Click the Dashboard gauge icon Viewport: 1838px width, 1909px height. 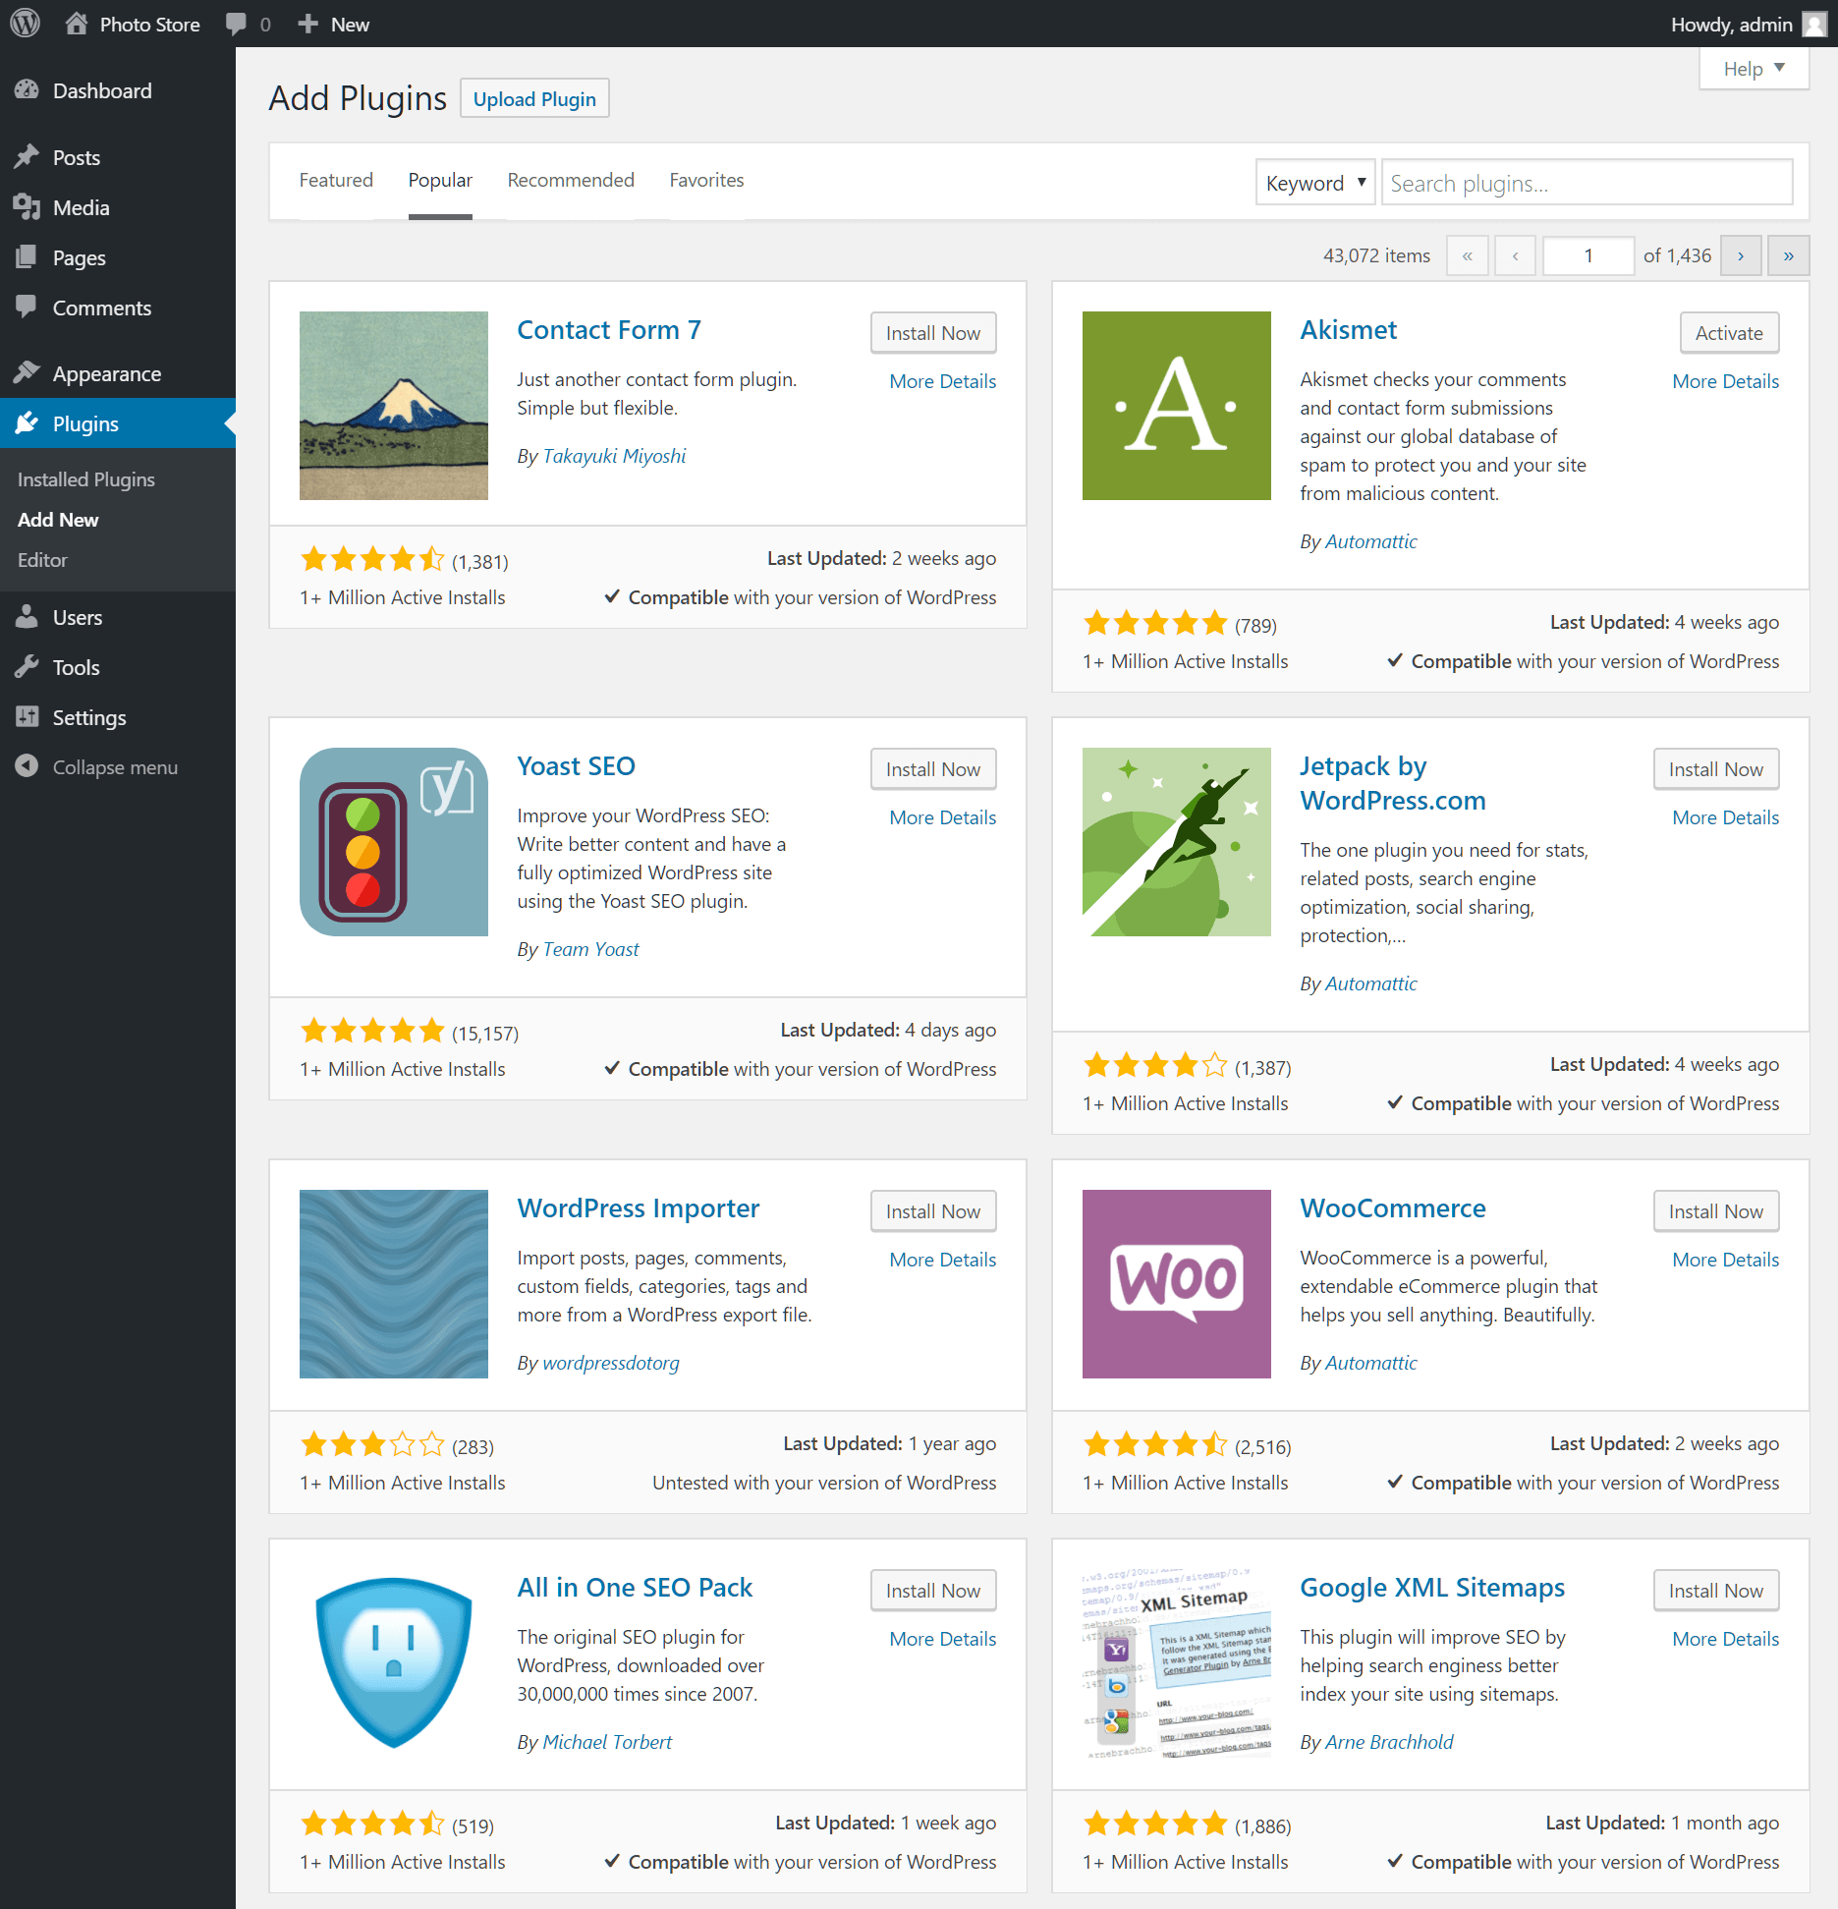(x=27, y=90)
